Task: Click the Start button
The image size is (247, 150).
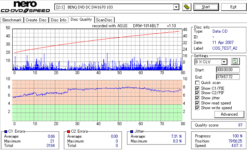Action: click(x=206, y=7)
